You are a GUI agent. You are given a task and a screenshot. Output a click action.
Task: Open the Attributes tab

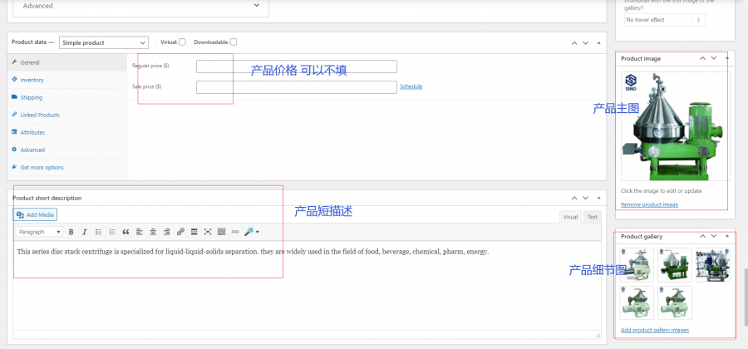tap(66, 133)
